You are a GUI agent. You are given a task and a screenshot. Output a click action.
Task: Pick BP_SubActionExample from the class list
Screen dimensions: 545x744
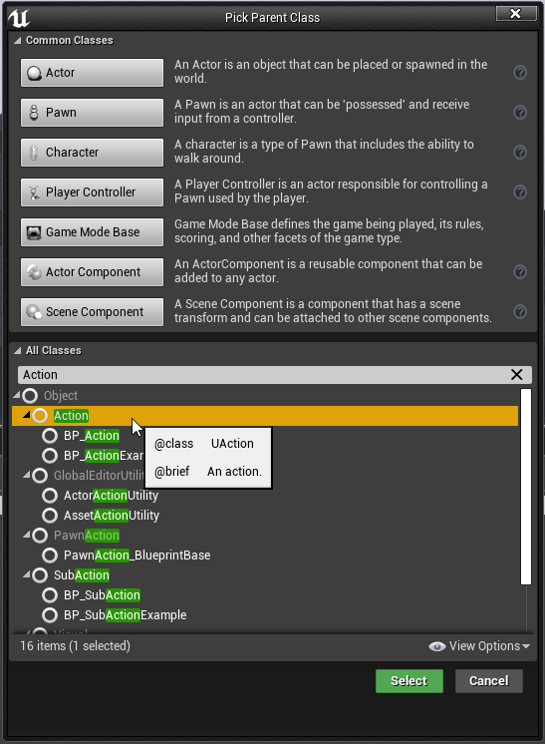126,615
